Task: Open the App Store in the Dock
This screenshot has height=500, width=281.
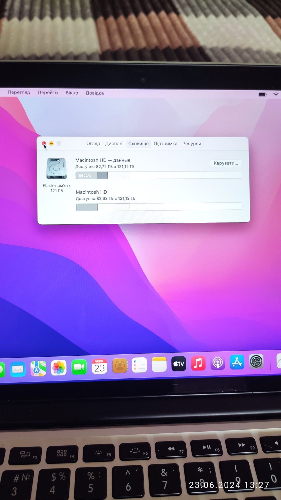Action: [237, 362]
